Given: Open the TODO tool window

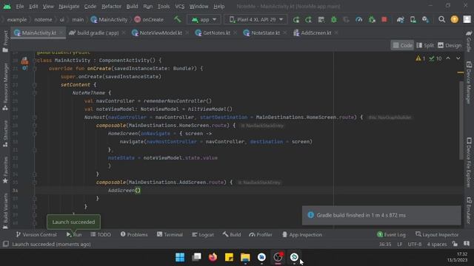Looking at the screenshot, I should [101, 235].
